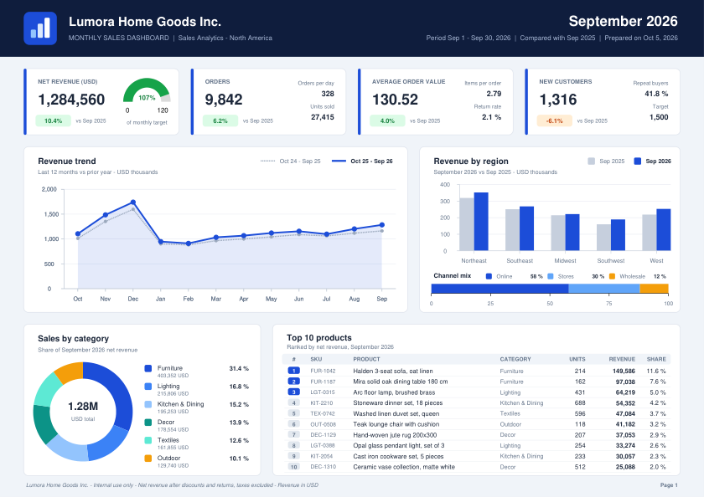704x497 pixels.
Task: Click the Outdoor orange donut slice
Action: [71, 372]
